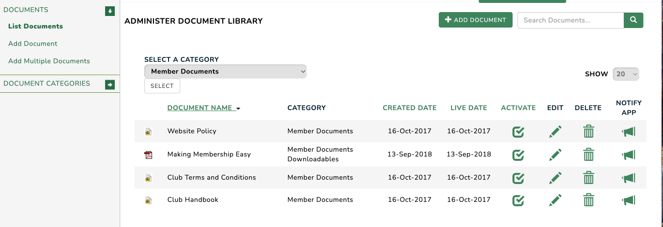The width and height of the screenshot is (663, 227).
Task: Notify app about Website Policy
Action: pos(629,131)
